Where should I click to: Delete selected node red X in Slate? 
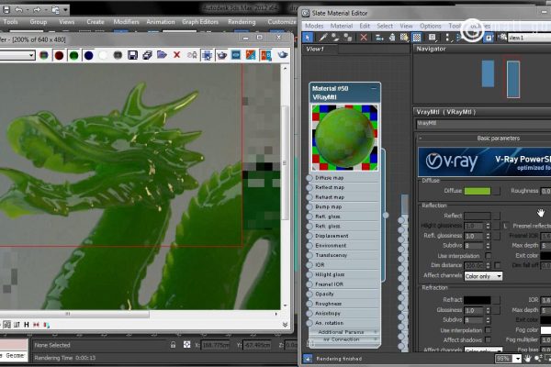click(x=364, y=38)
